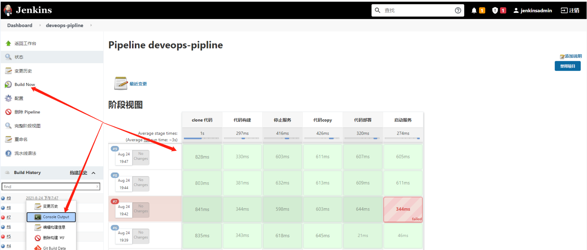The width and height of the screenshot is (587, 250).
Task: Click the 停止服务 column header
Action: click(x=282, y=120)
